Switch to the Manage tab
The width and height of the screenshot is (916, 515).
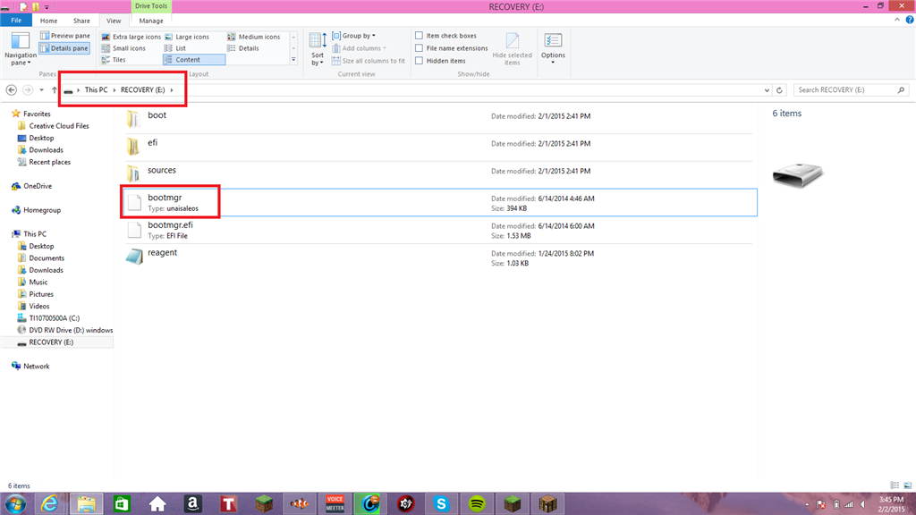(x=150, y=21)
